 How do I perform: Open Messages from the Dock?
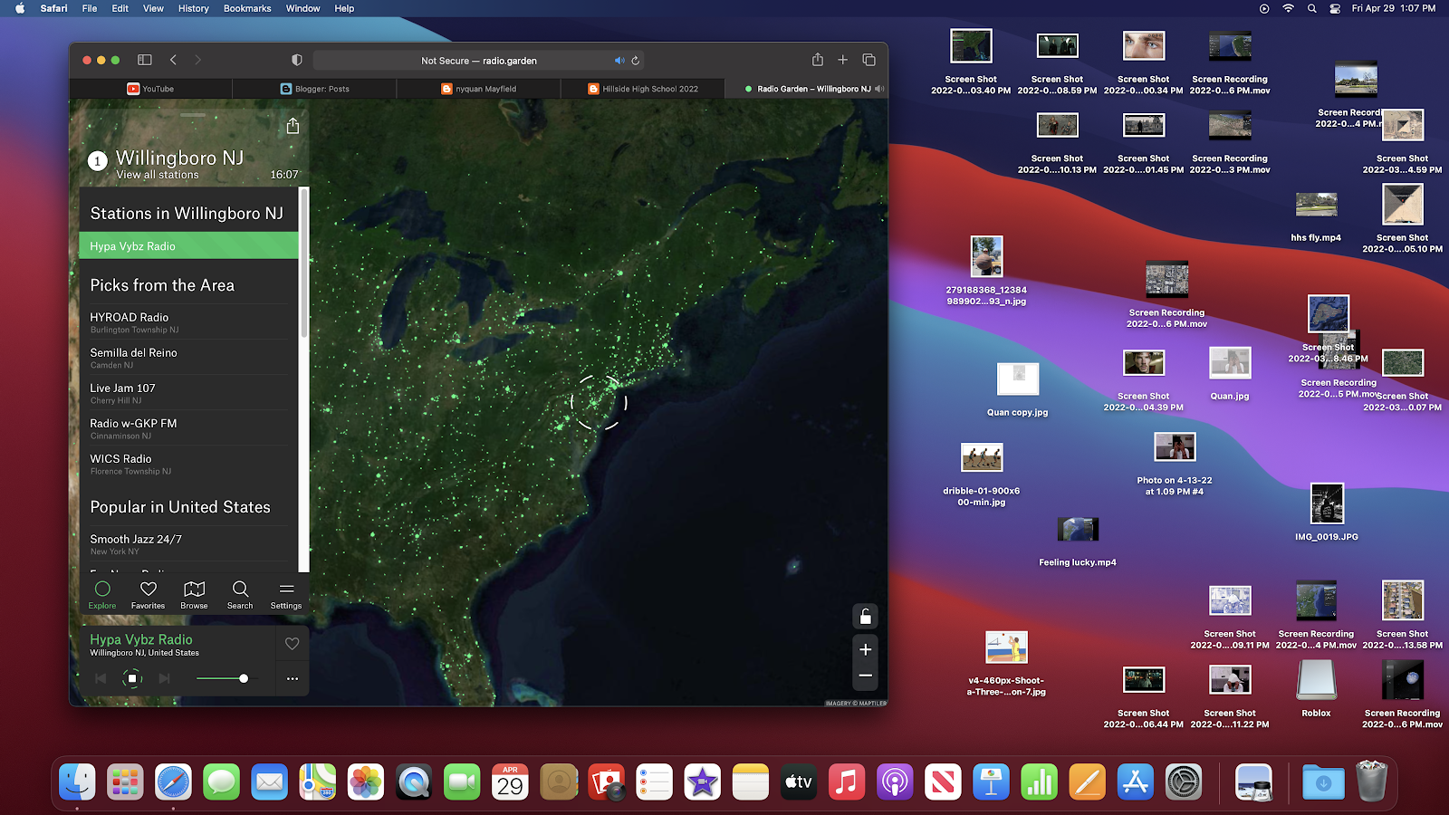click(x=221, y=782)
